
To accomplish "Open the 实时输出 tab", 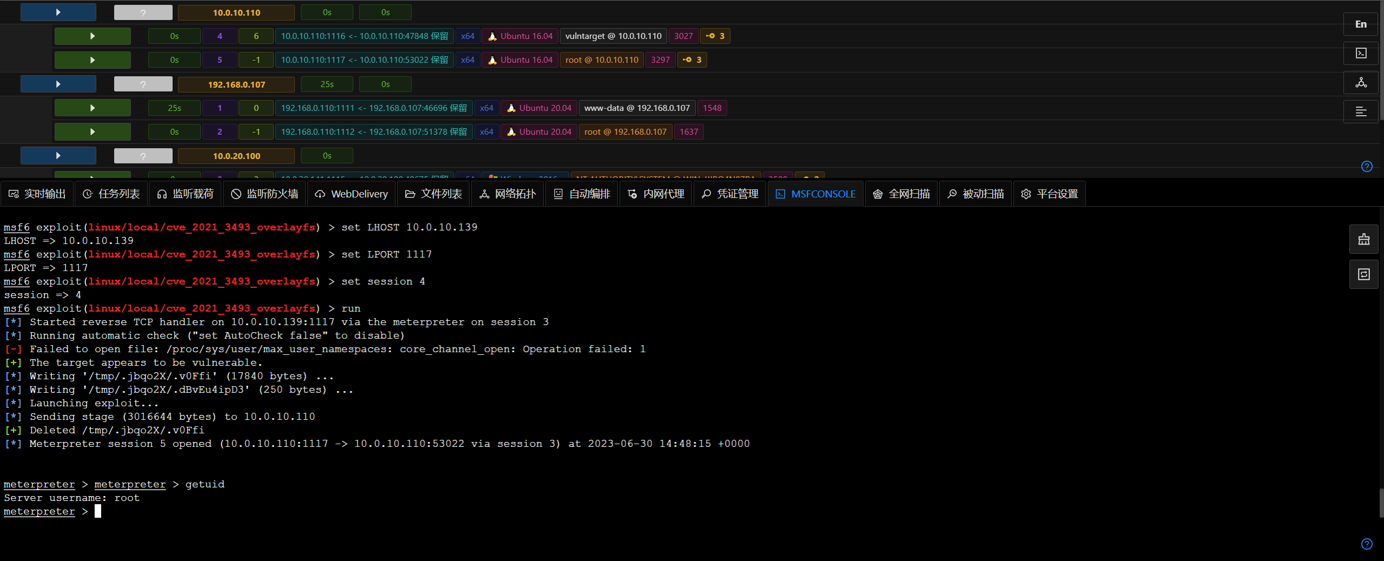I will pyautogui.click(x=37, y=194).
